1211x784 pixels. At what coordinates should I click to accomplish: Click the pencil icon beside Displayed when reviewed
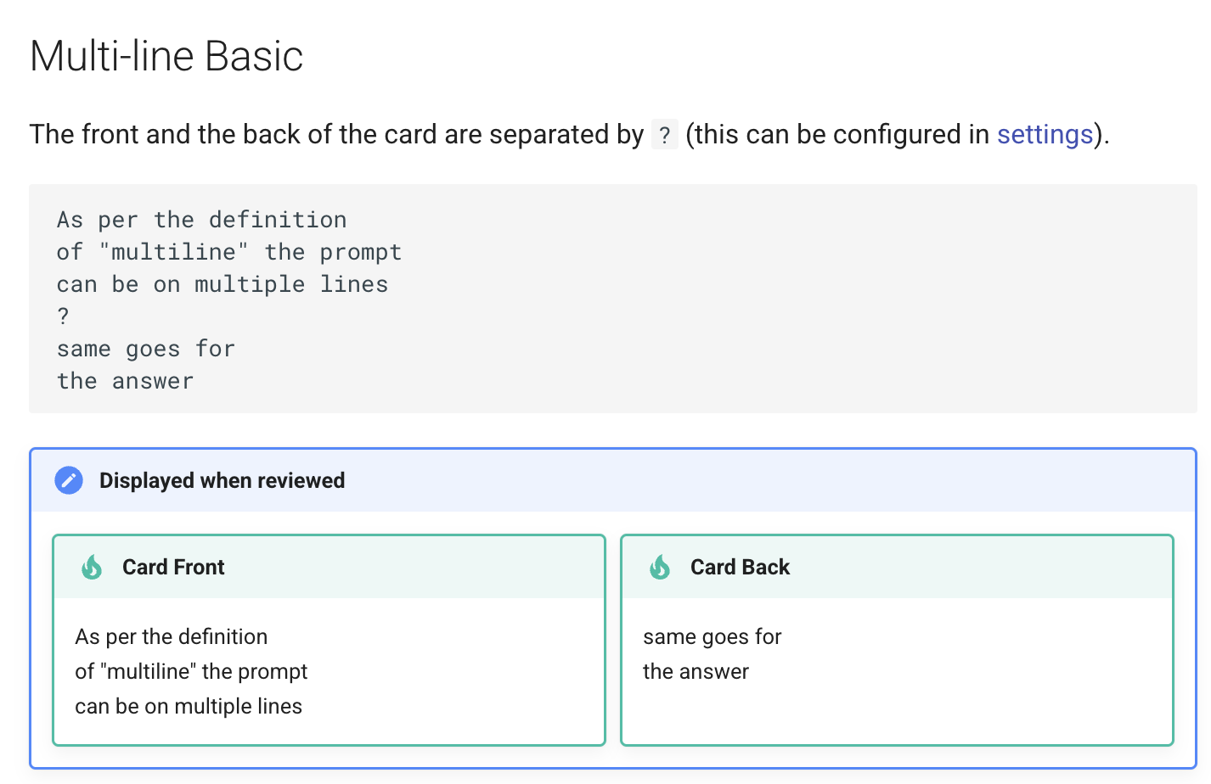pyautogui.click(x=69, y=480)
